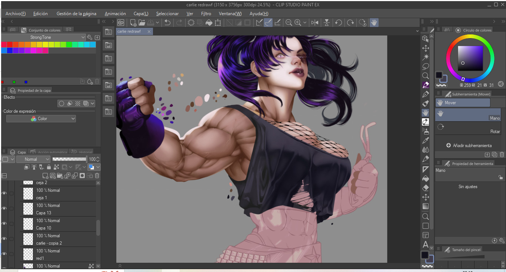Pick red swatch in StrongTone color set
The height and width of the screenshot is (272, 506).
(10, 45)
